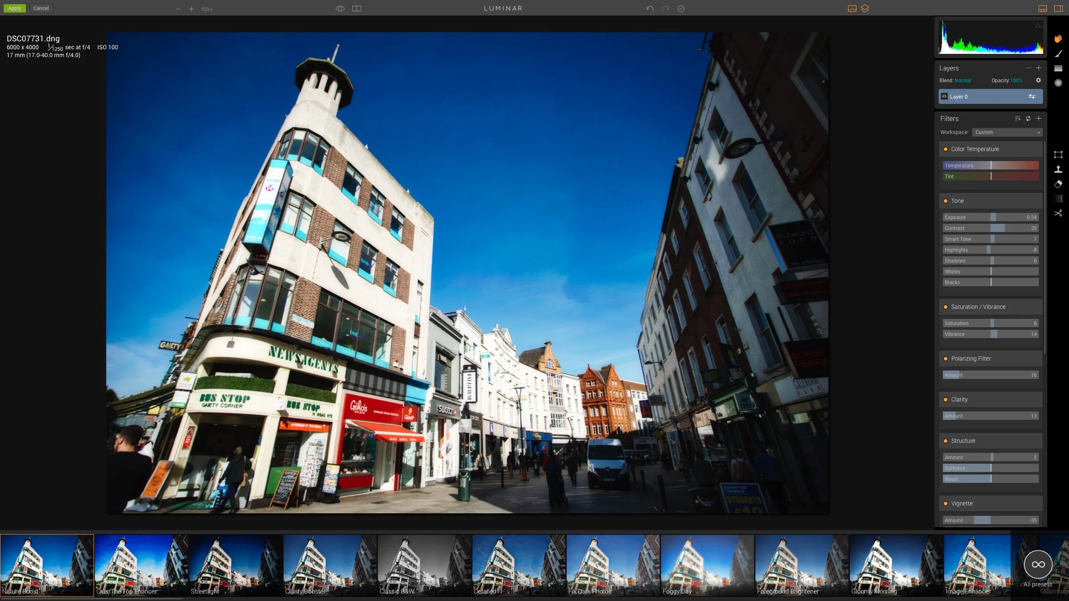Open the Workspace Custom dropdown
The image size is (1069, 601).
(x=1007, y=132)
